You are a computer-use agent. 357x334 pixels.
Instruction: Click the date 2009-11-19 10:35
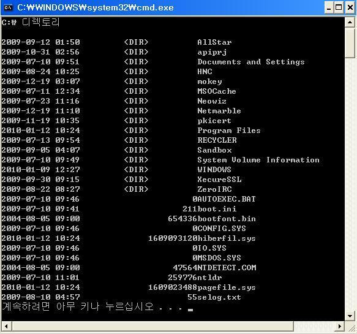tap(40, 121)
